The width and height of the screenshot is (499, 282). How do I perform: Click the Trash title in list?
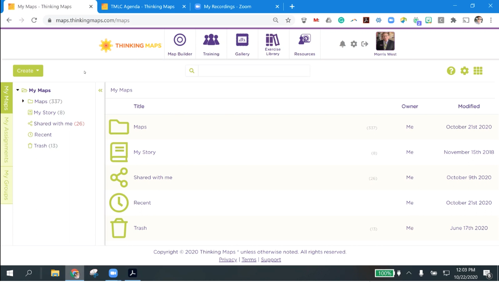pos(140,228)
